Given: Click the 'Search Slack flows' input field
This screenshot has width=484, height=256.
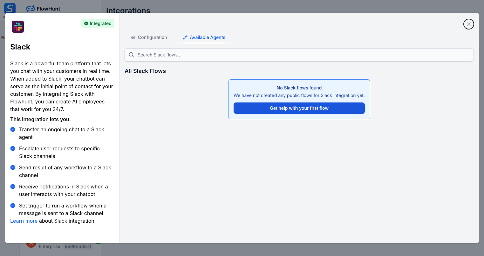Looking at the screenshot, I should coord(299,55).
